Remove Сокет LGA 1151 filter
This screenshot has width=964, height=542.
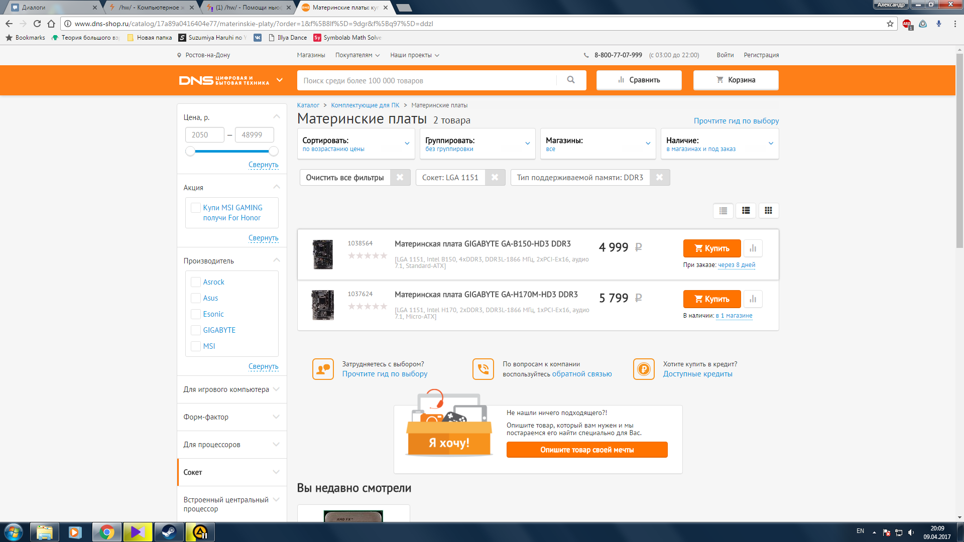pos(495,177)
